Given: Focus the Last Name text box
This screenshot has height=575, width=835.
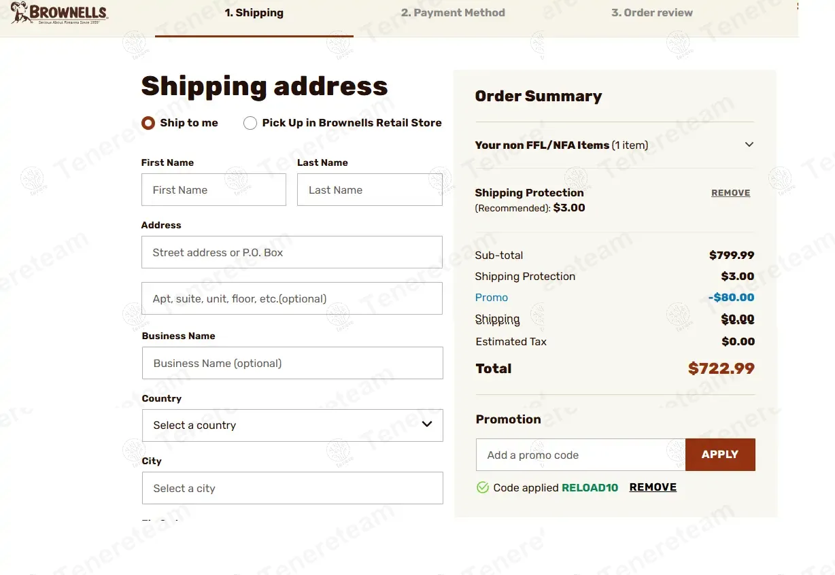Looking at the screenshot, I should point(369,190).
